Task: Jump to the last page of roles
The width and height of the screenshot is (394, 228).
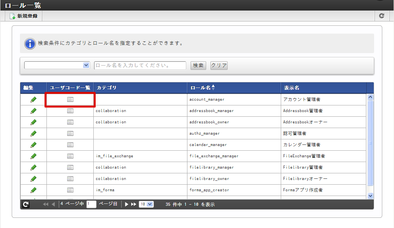Action: 134,204
